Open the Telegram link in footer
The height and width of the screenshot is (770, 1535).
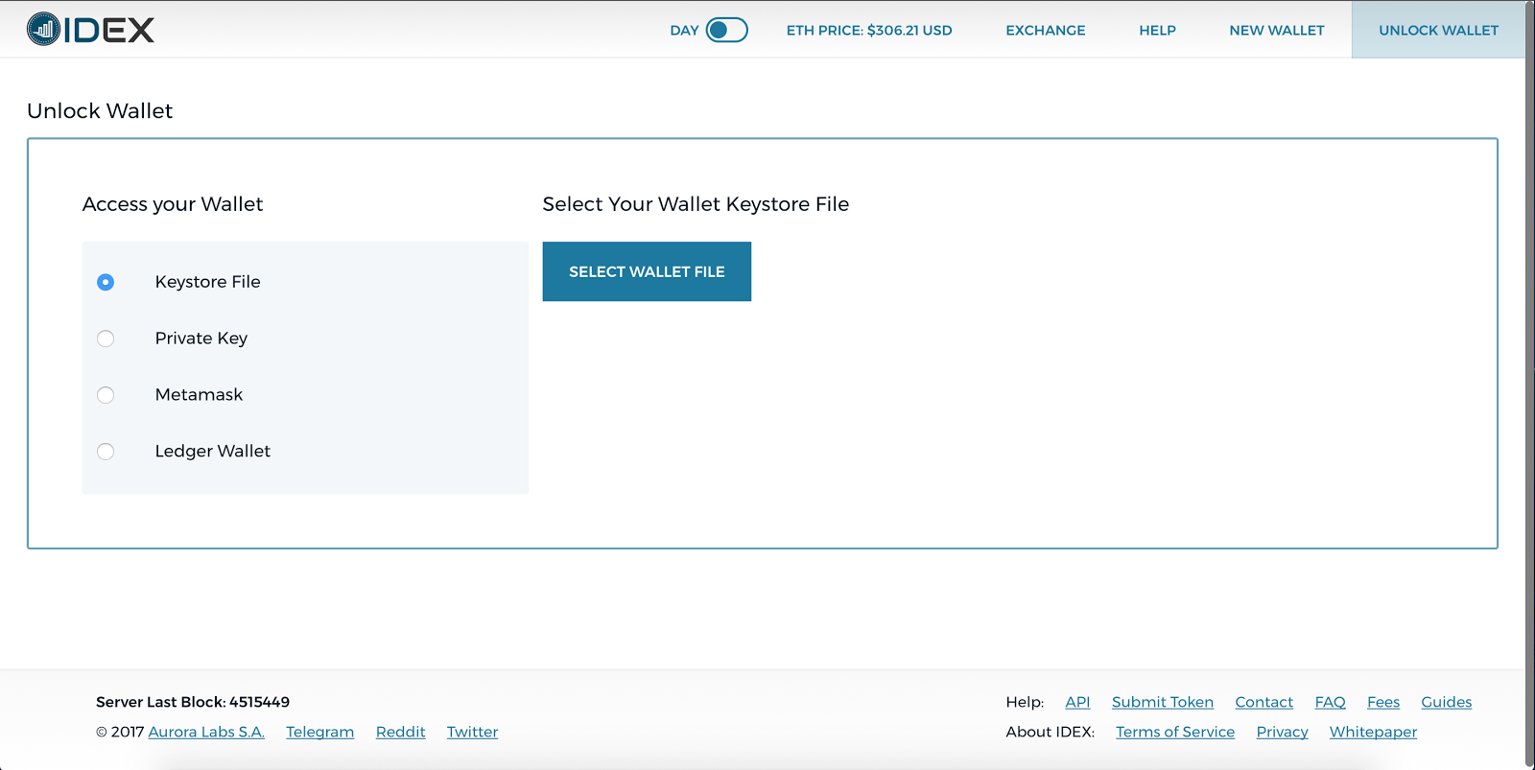coord(319,732)
